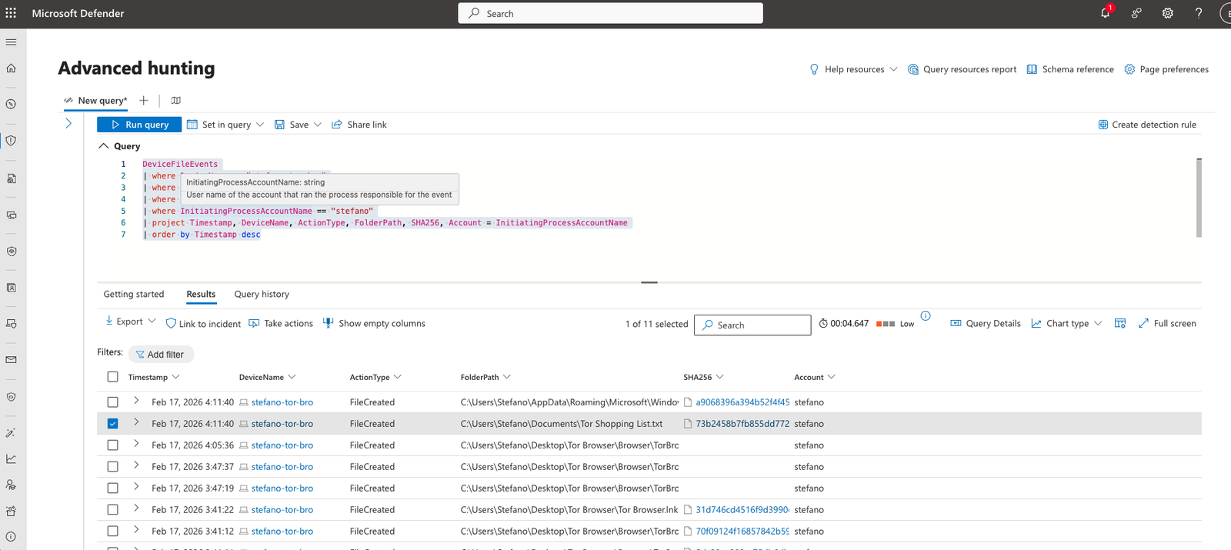Image resolution: width=1231 pixels, height=550 pixels.
Task: Check the 3:41:12 row checkbox
Action: 113,532
